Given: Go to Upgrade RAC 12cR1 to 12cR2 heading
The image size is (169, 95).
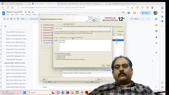Looking at the screenshot, I should [x=15, y=63].
